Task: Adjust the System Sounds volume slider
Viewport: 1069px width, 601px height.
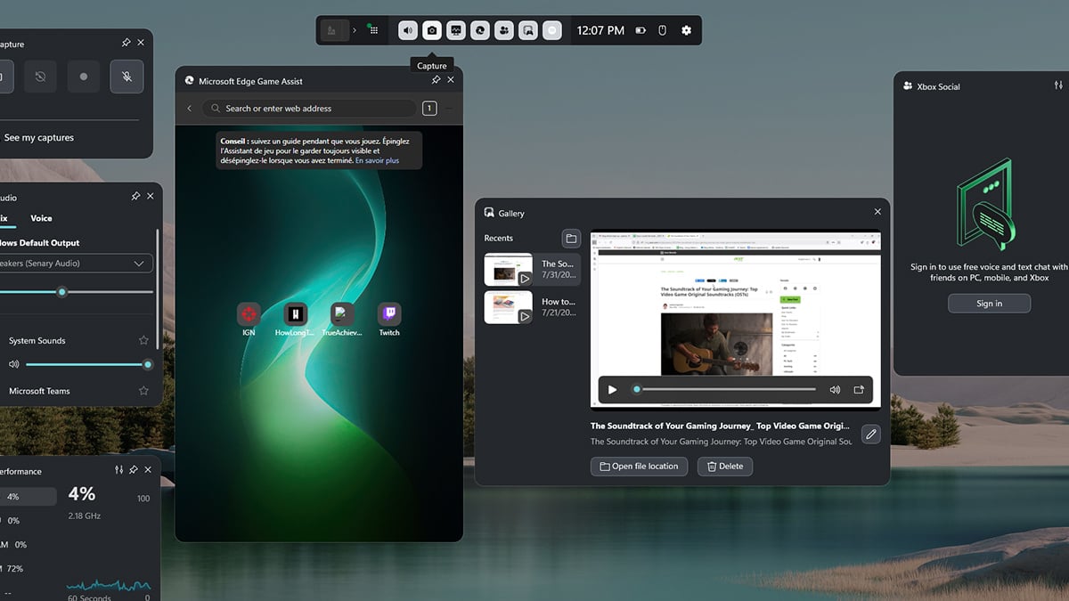Action: 87,364
